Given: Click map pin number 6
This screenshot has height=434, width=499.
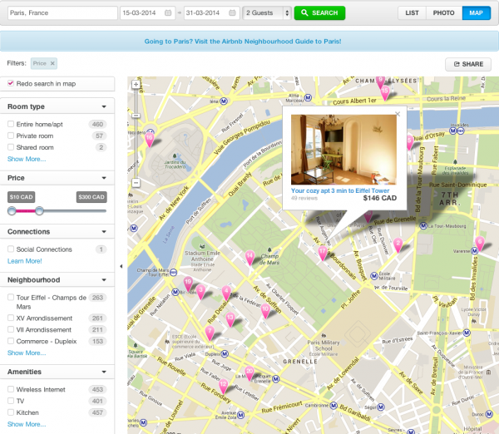Looking at the screenshot, I should tap(480, 244).
